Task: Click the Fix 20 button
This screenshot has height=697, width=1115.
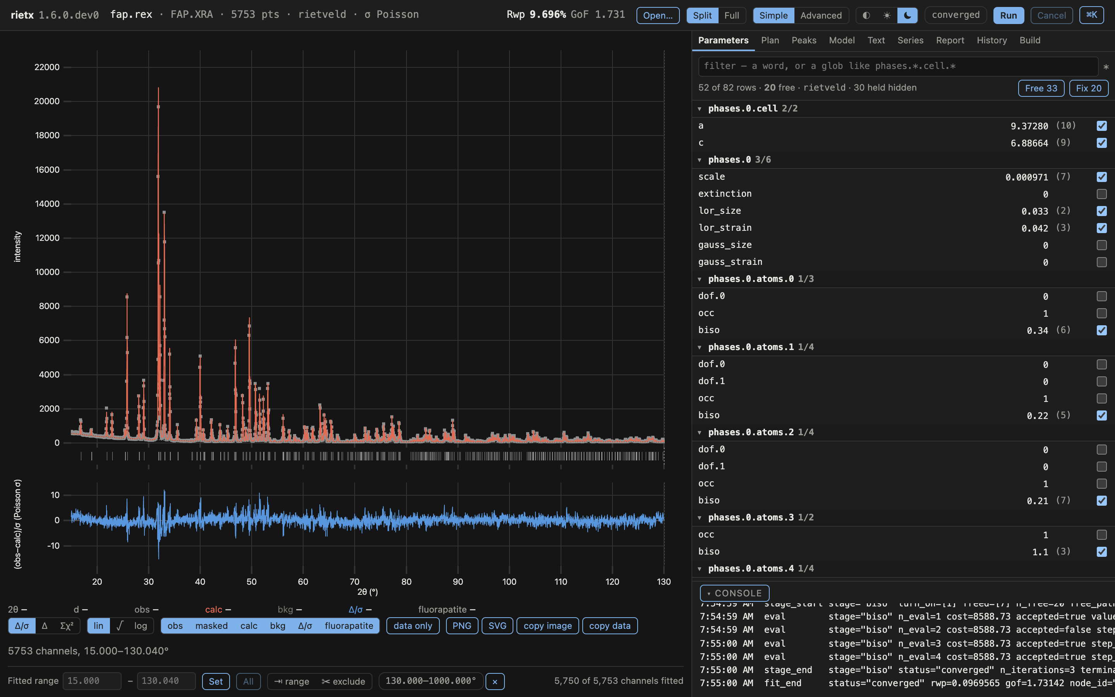Action: 1089,88
